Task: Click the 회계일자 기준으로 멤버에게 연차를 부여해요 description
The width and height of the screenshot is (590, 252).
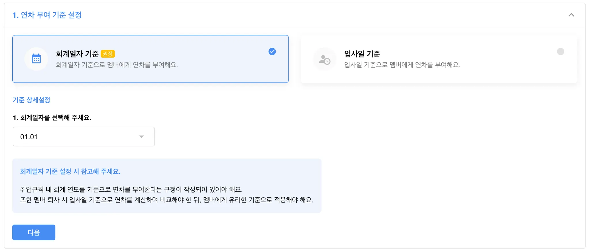Action: click(117, 65)
